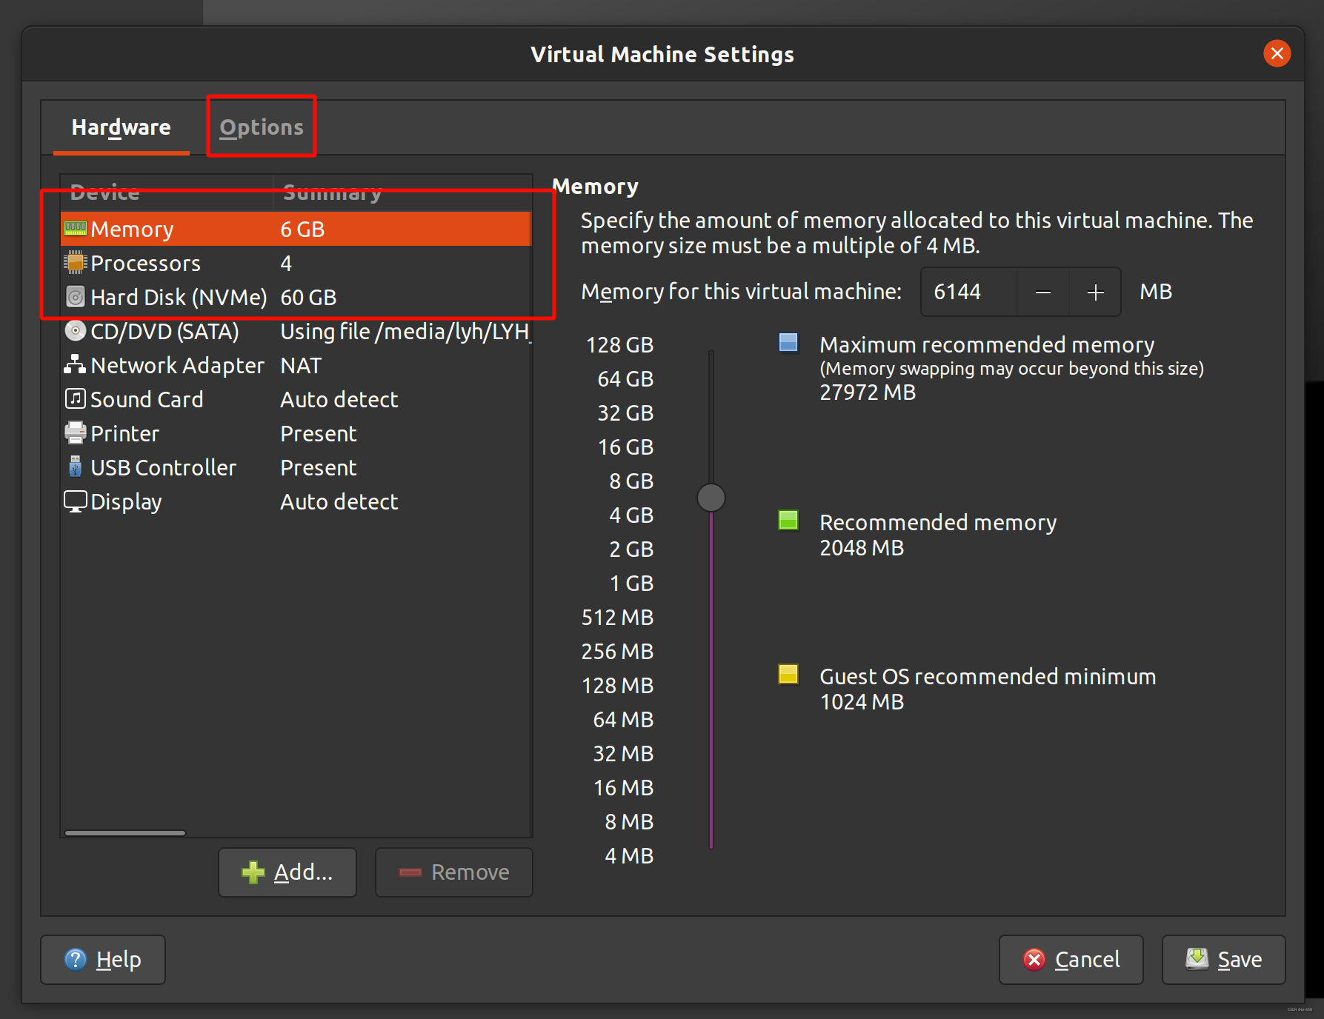
Task: Click the 4 GB slider label
Action: pos(631,515)
